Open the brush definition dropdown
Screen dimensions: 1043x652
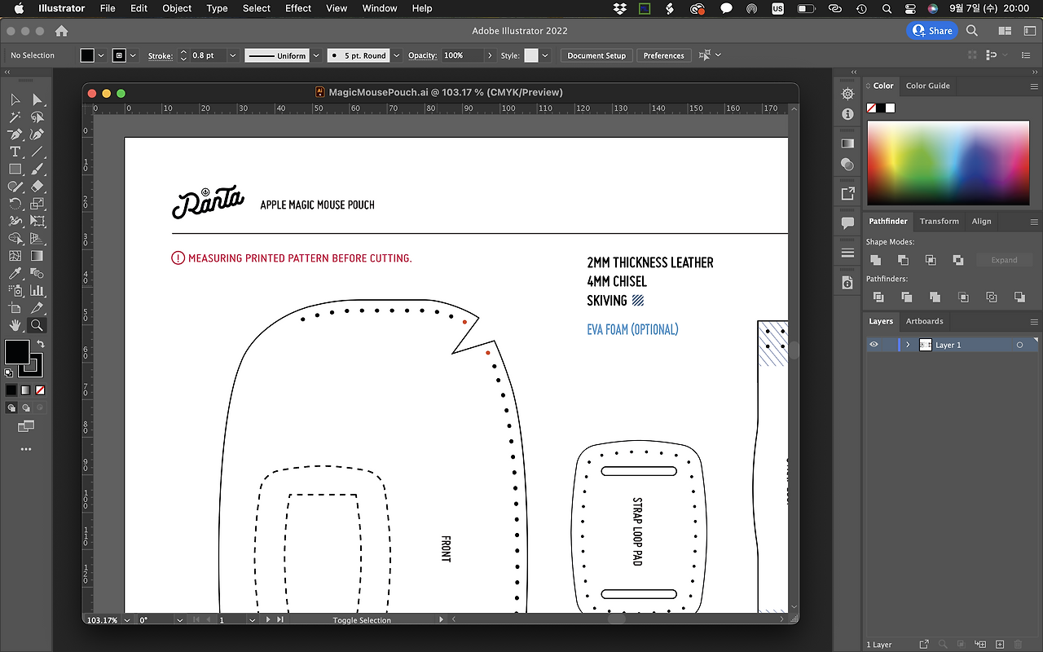tap(396, 55)
